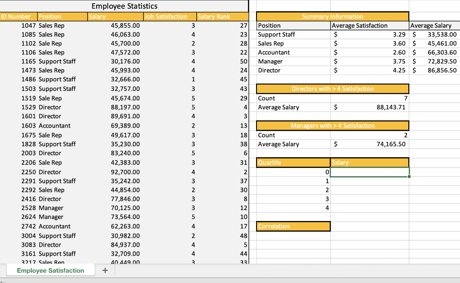Click the Correlation label cell
Screen dimensions: 460x283
(x=293, y=226)
